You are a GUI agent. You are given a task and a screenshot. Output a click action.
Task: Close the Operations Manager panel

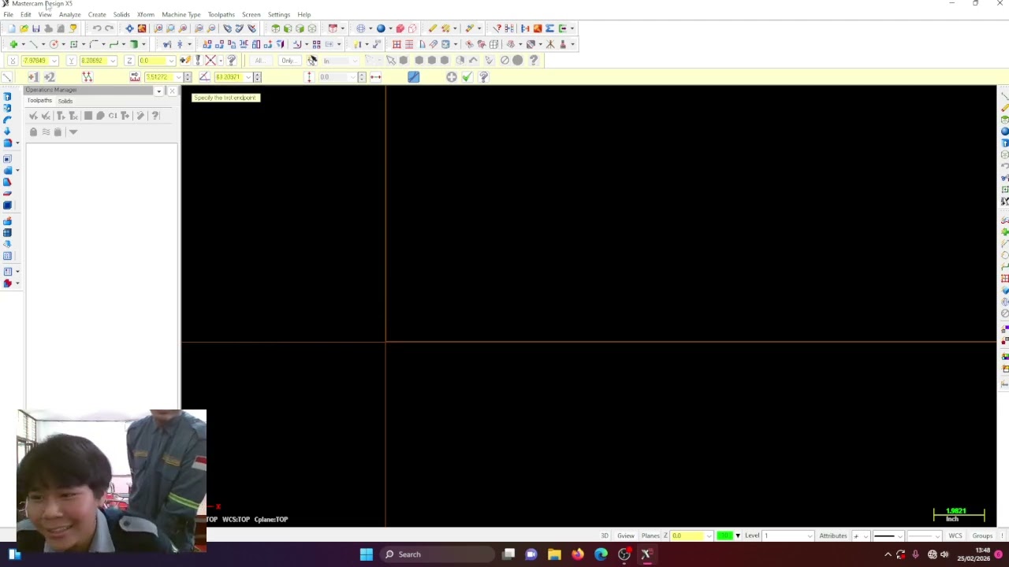tap(172, 91)
